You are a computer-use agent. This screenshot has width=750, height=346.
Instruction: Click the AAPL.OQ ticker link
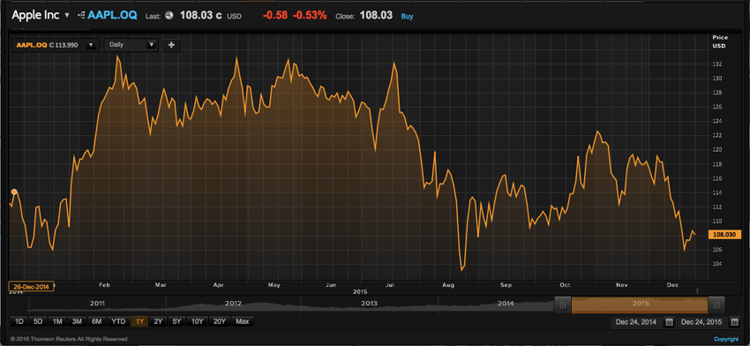[112, 15]
